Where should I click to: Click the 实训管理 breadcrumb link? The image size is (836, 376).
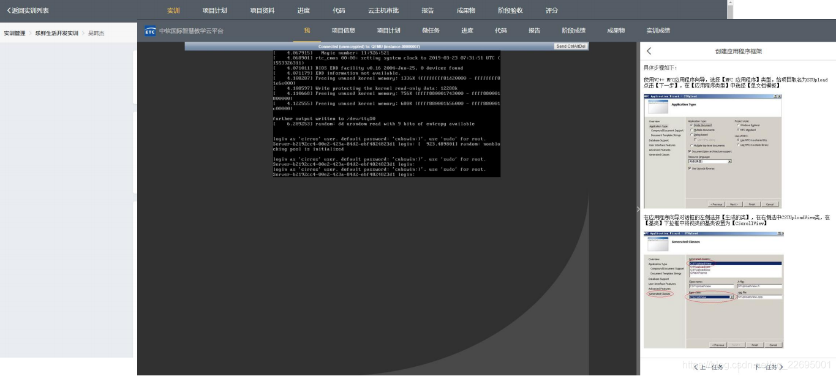15,33
